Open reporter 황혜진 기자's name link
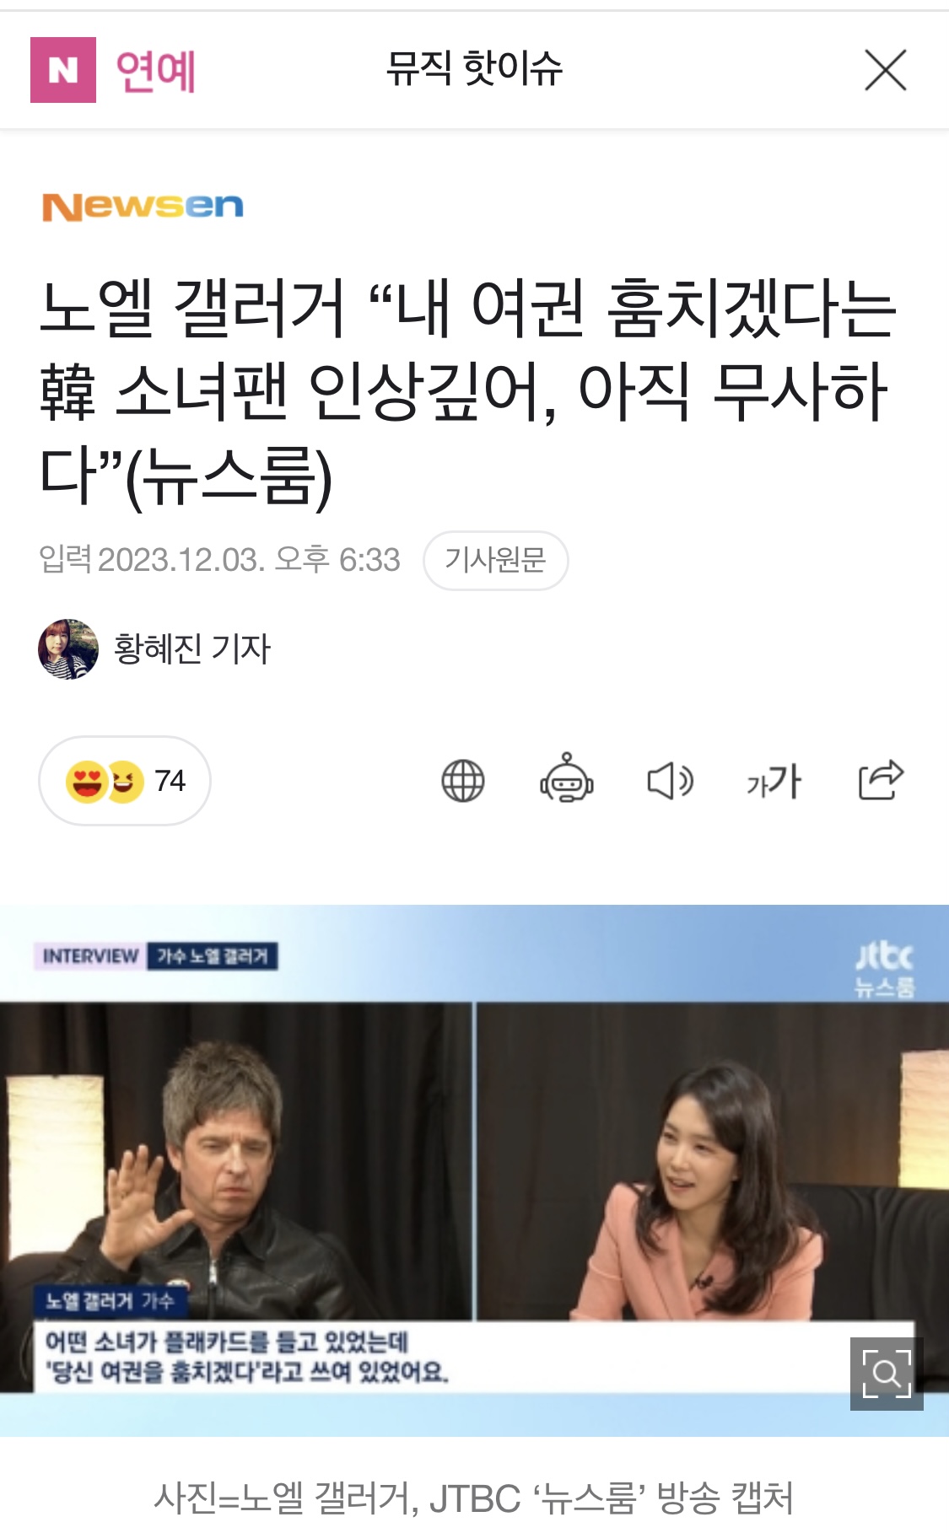 [192, 649]
